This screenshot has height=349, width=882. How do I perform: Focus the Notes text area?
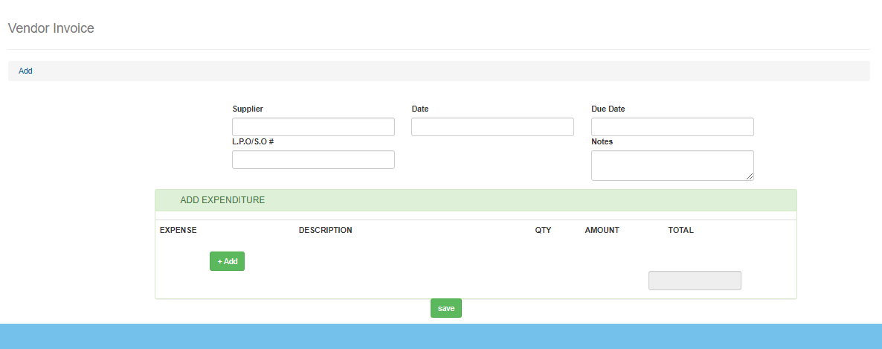pos(672,165)
